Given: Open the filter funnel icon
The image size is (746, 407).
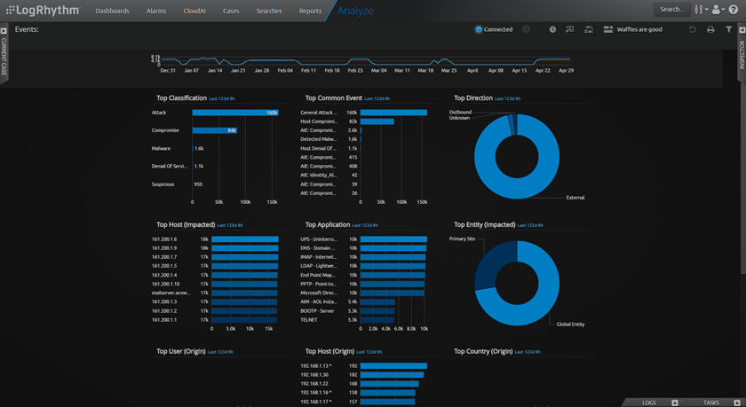Looking at the screenshot, I should pos(729,29).
